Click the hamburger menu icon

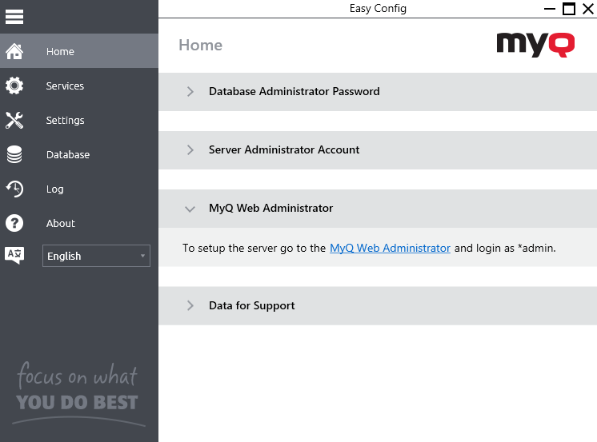point(14,16)
